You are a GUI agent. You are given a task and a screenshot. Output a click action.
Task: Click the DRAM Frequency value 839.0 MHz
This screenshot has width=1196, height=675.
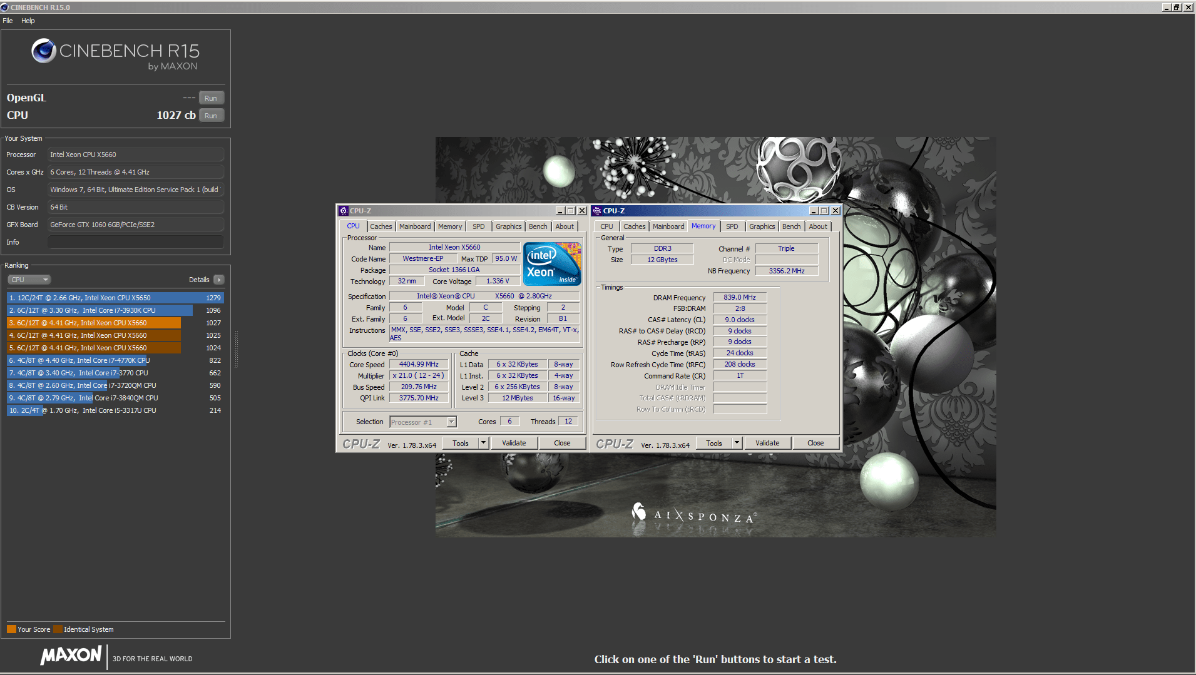click(740, 297)
